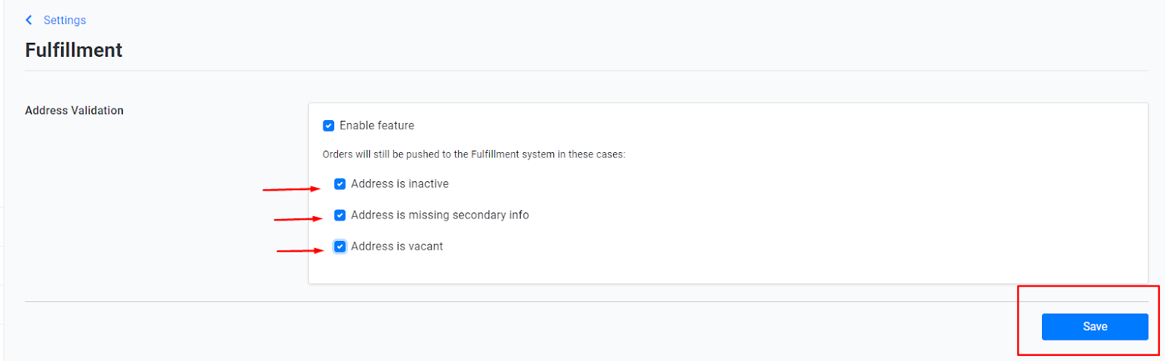The image size is (1165, 361).
Task: Click the "Address is inactive" label text
Action: (400, 184)
